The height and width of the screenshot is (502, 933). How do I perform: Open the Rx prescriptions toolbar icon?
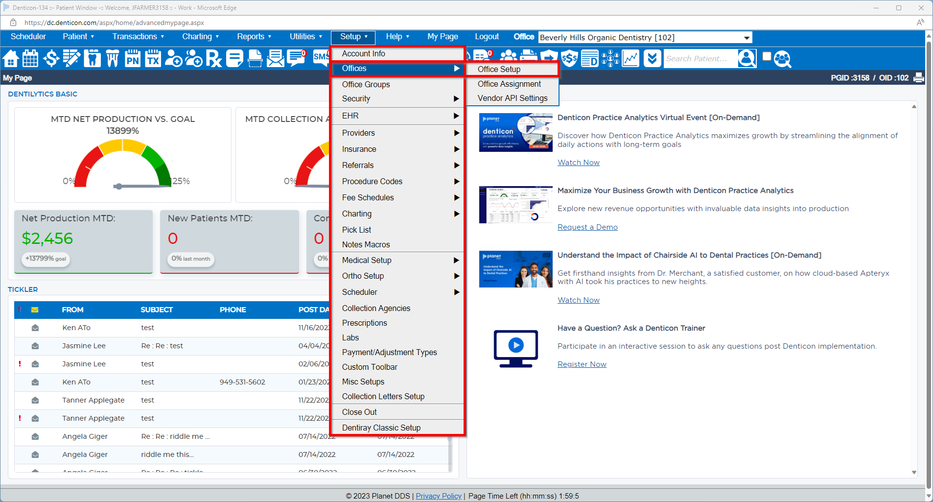pyautogui.click(x=214, y=59)
